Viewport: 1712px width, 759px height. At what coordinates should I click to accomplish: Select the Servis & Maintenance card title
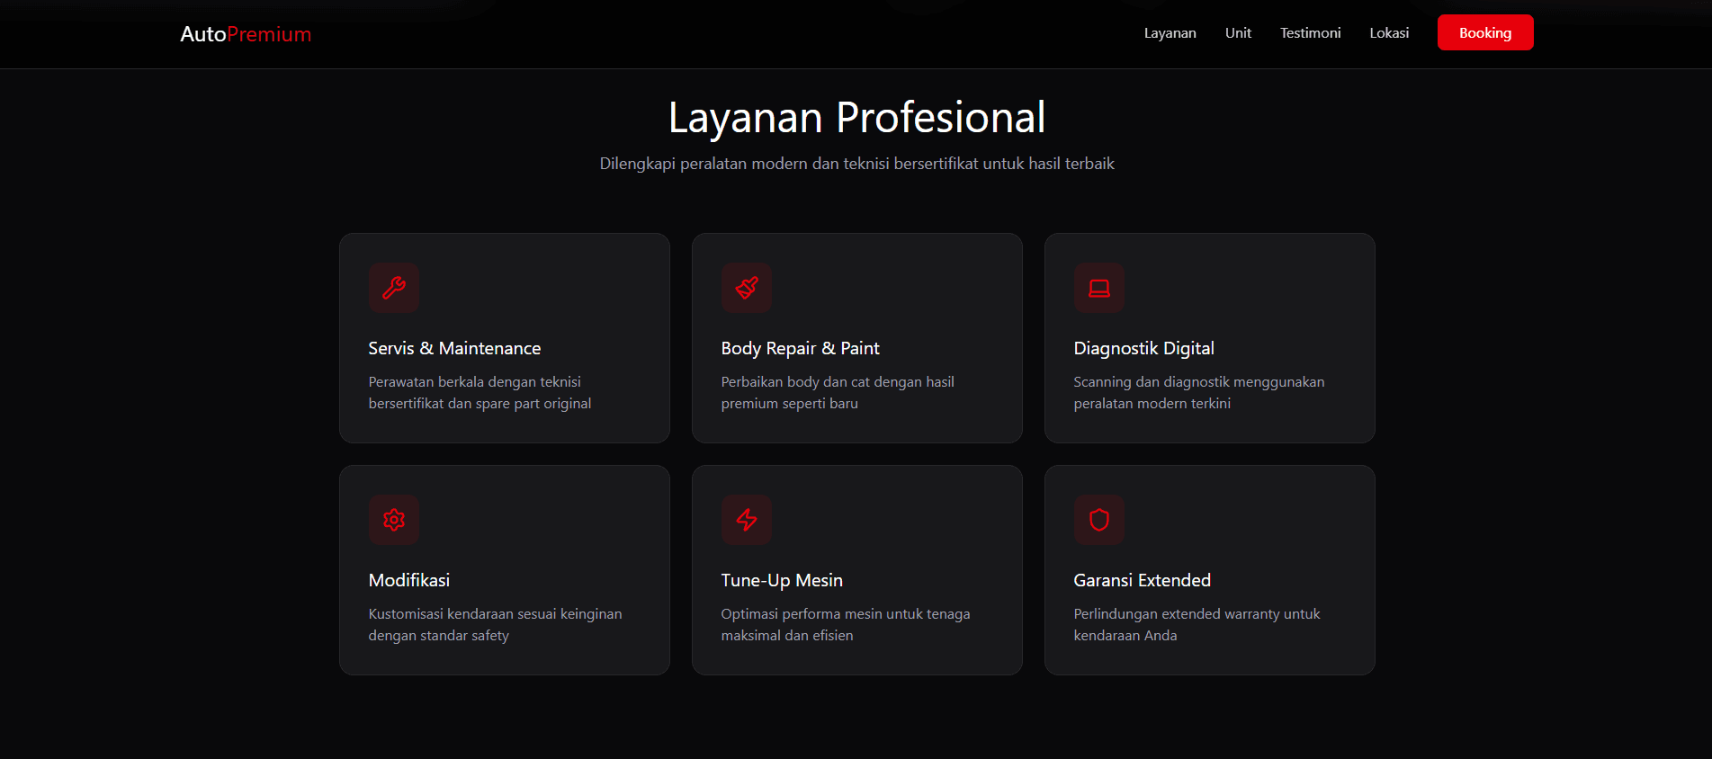point(454,348)
